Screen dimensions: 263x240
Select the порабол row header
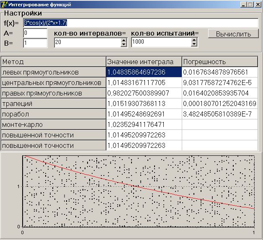(54, 114)
